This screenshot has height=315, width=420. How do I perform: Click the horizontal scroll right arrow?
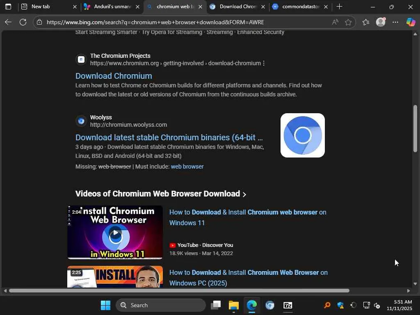tap(409, 291)
